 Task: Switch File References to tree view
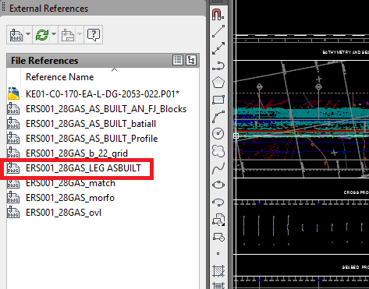tap(191, 60)
